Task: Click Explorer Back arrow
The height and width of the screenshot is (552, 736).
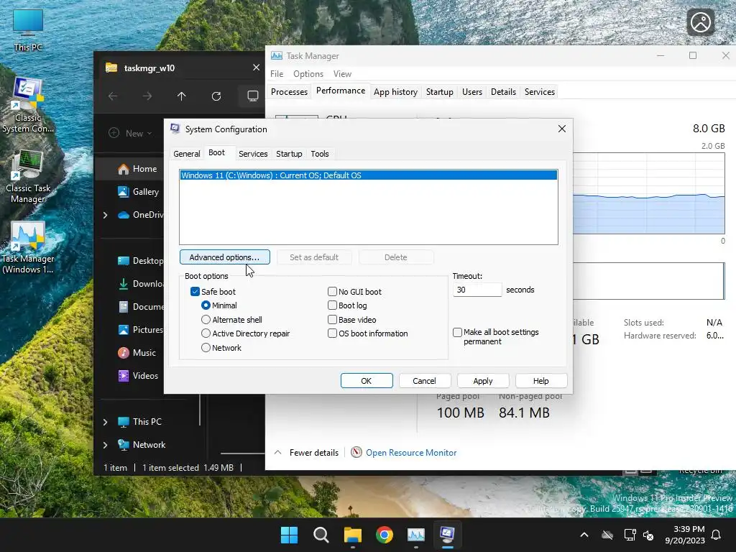Action: click(113, 96)
